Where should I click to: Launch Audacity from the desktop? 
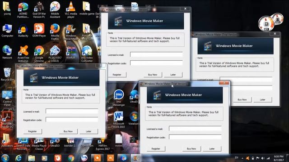[x=23, y=31]
